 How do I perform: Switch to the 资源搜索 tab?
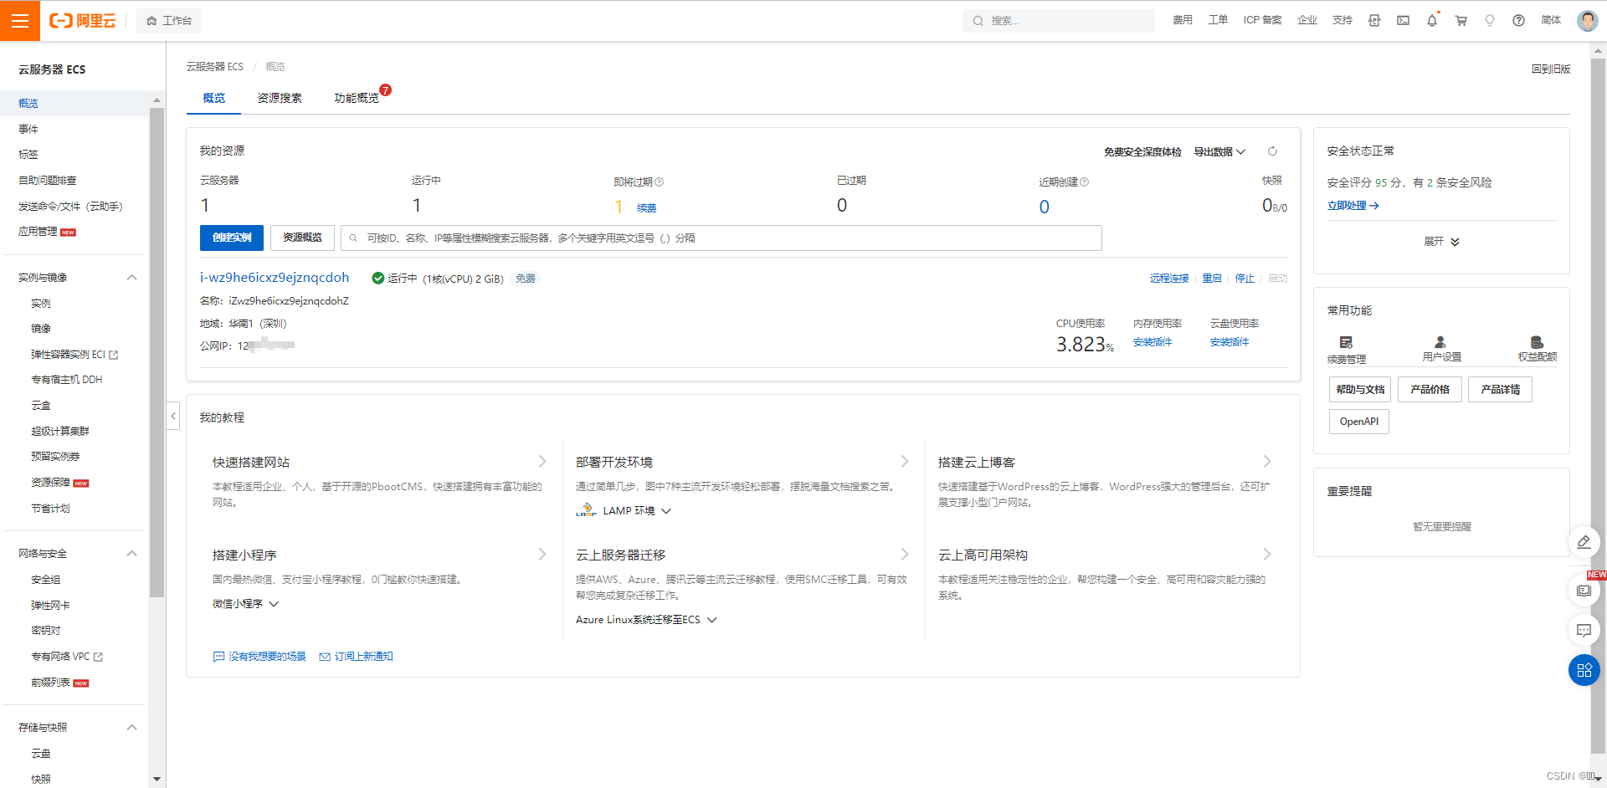tap(280, 98)
